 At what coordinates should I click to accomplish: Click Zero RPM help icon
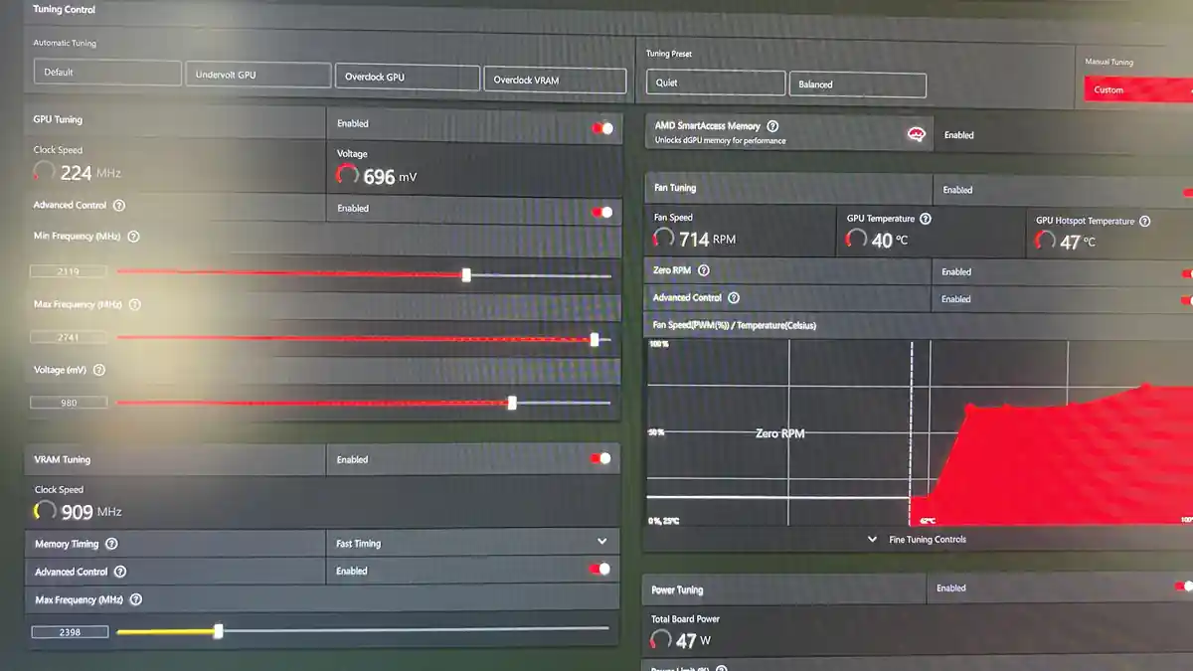[704, 270]
